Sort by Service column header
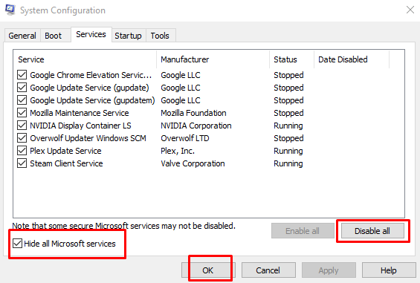Viewport: 420px width, 283px height. click(85, 59)
